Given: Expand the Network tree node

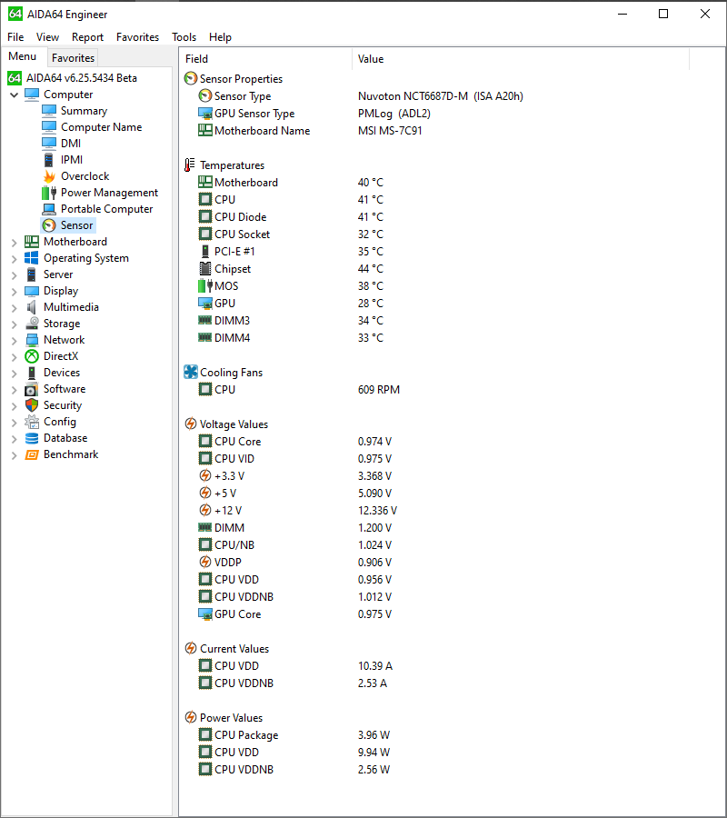Looking at the screenshot, I should click(14, 341).
